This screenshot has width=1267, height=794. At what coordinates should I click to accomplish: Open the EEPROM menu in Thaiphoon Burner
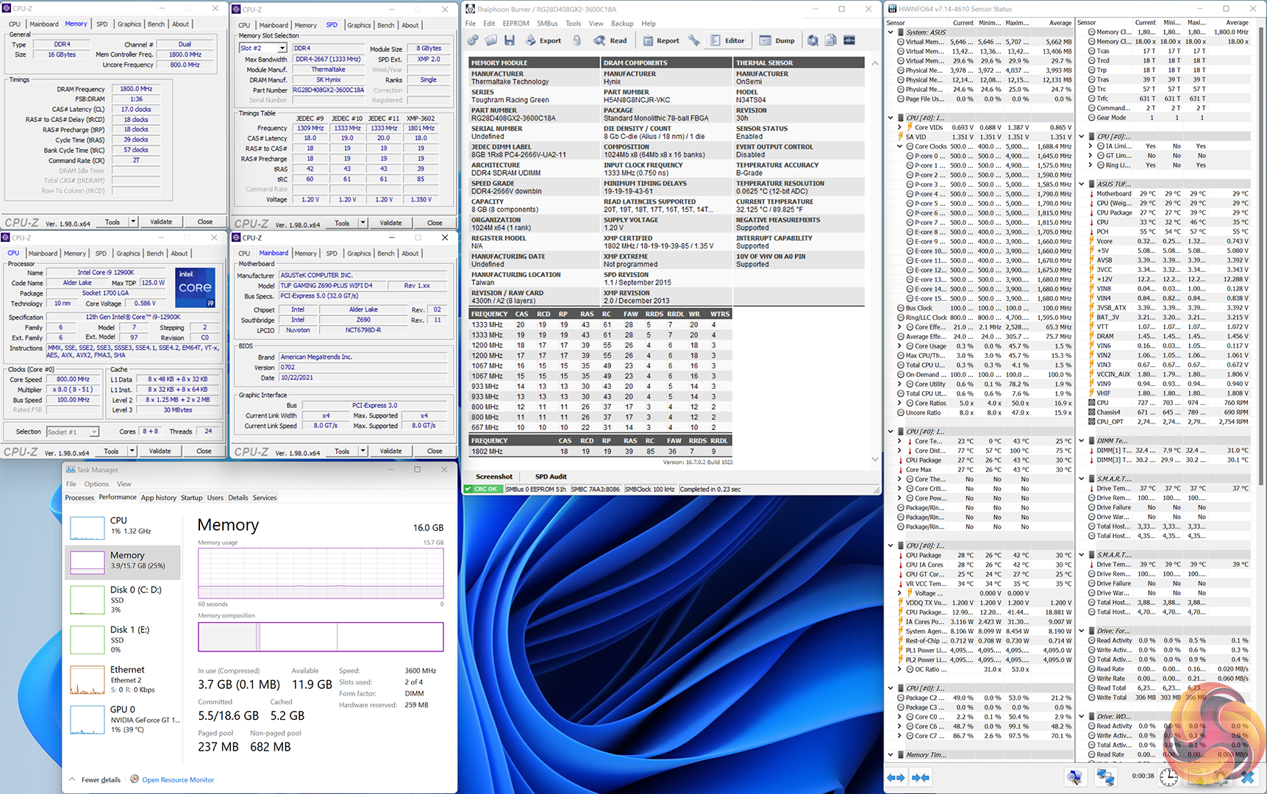pyautogui.click(x=515, y=24)
